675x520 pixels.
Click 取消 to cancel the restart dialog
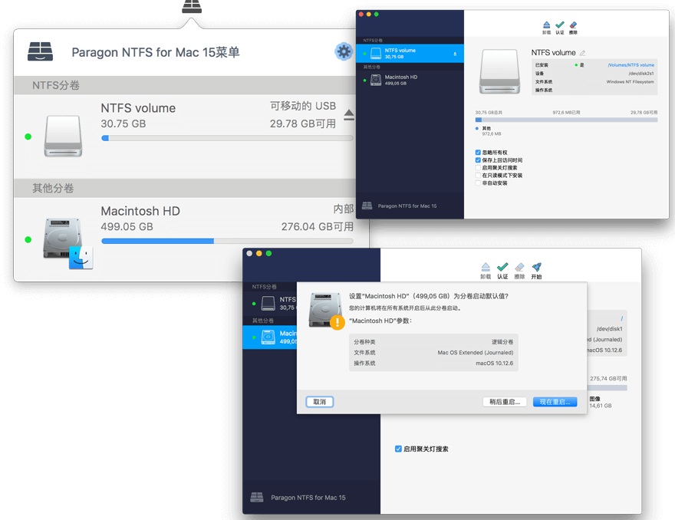coord(320,401)
